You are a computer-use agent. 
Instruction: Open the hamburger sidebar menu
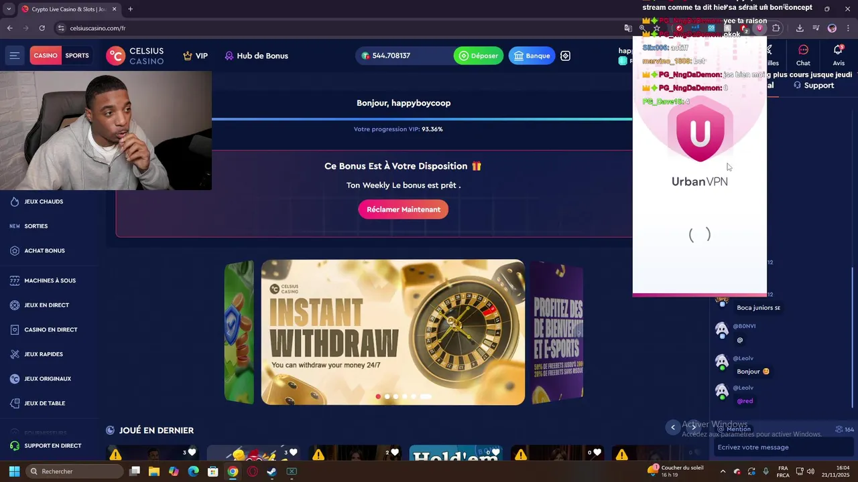pyautogui.click(x=14, y=56)
